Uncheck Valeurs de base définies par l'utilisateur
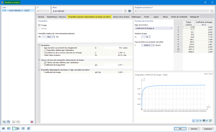216x132 pixels. click(x=45, y=62)
